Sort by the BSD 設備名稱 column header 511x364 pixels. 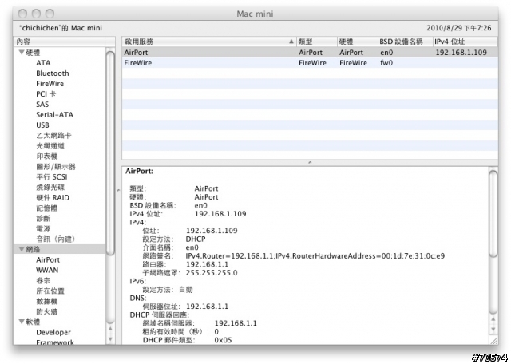(405, 42)
